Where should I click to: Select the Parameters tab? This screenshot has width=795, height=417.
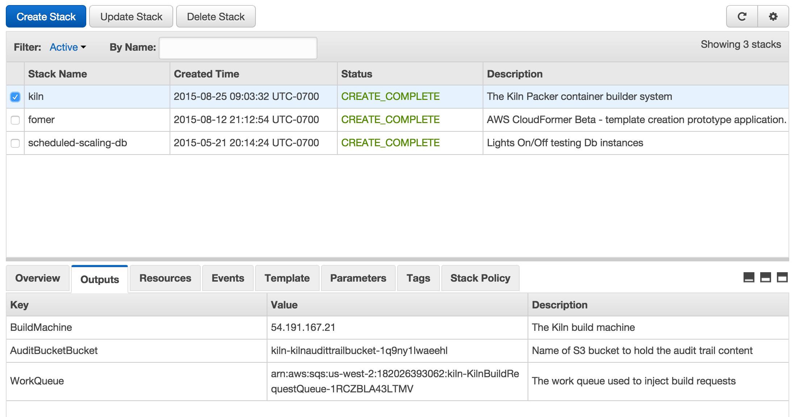coord(358,278)
